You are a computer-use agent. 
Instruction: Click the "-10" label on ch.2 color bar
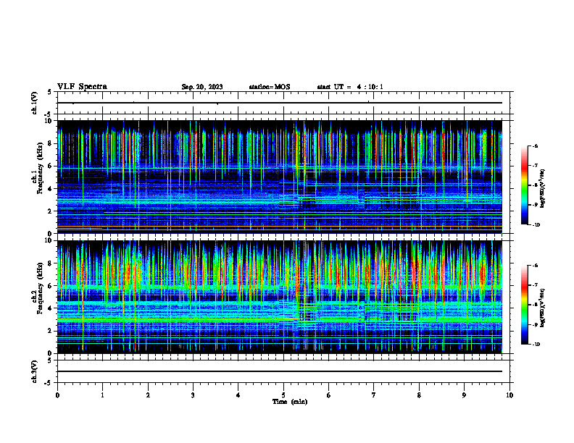pyautogui.click(x=536, y=345)
